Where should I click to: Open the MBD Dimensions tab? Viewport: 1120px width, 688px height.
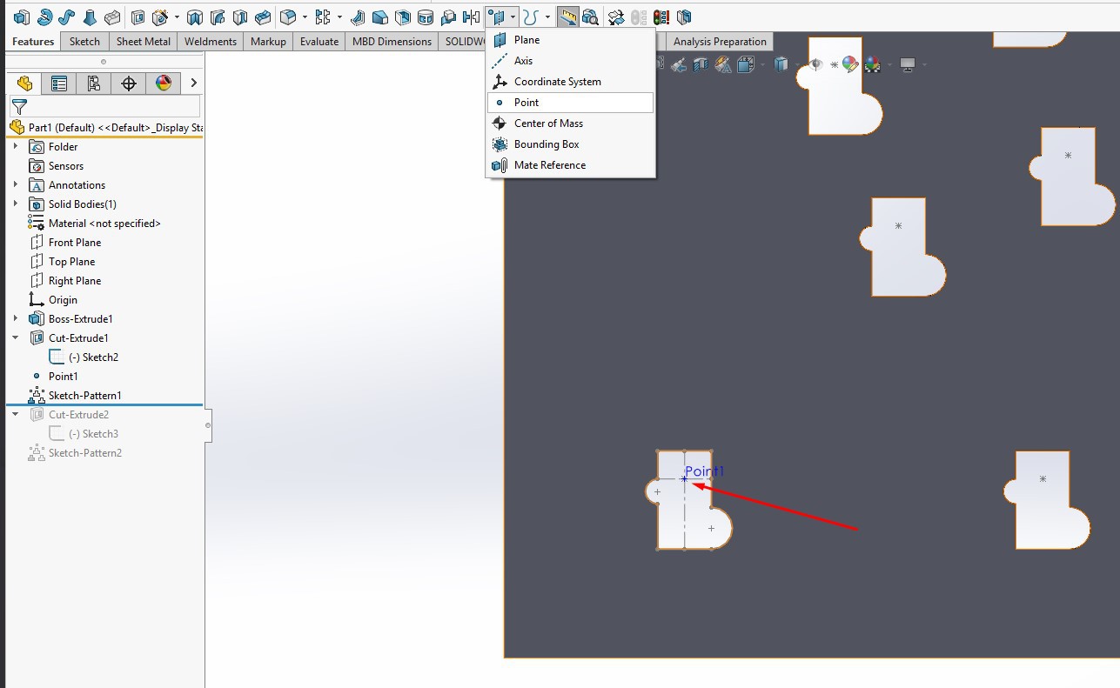tap(392, 42)
